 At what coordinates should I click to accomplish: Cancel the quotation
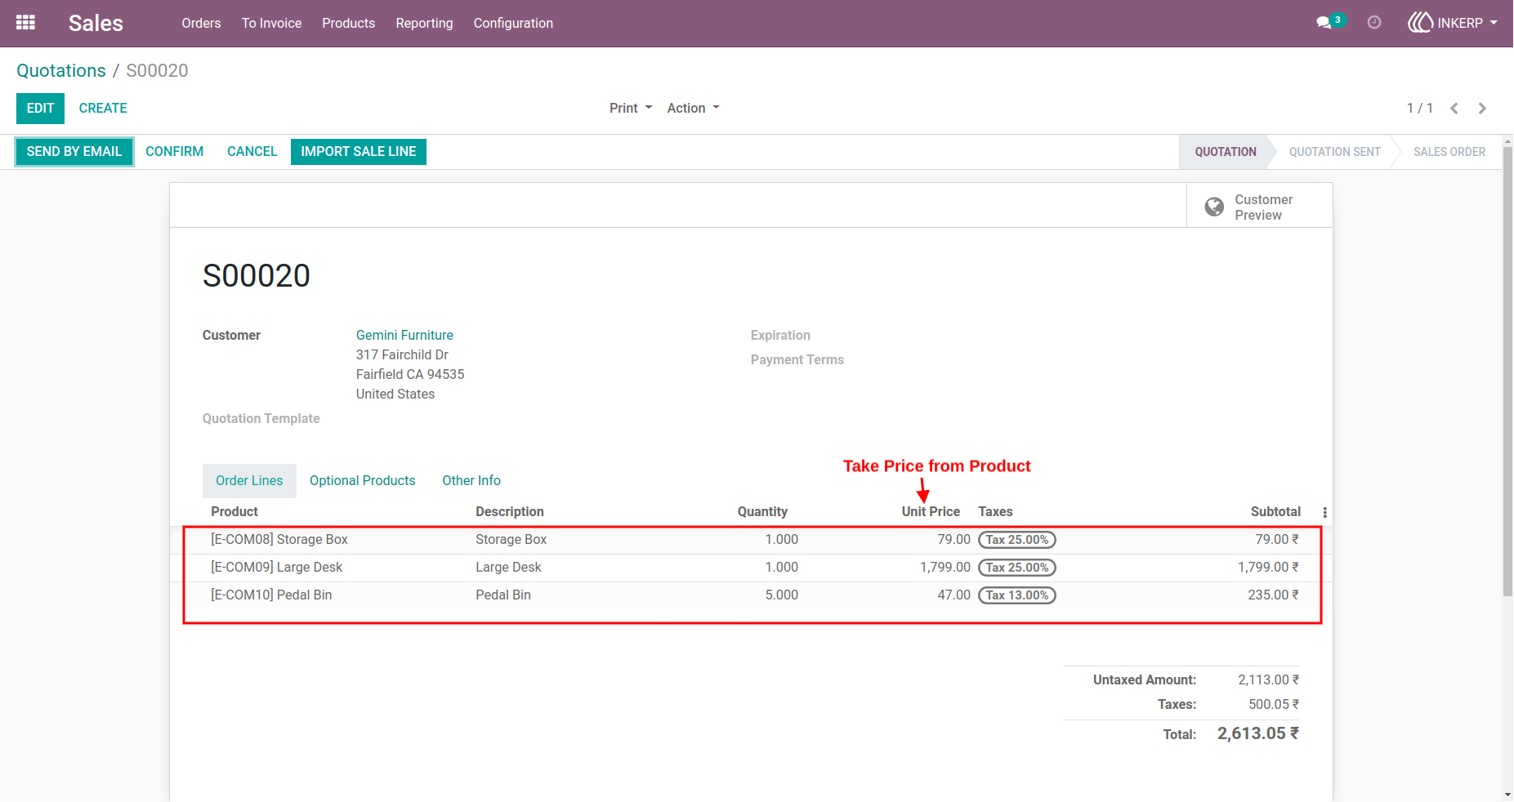pyautogui.click(x=252, y=151)
